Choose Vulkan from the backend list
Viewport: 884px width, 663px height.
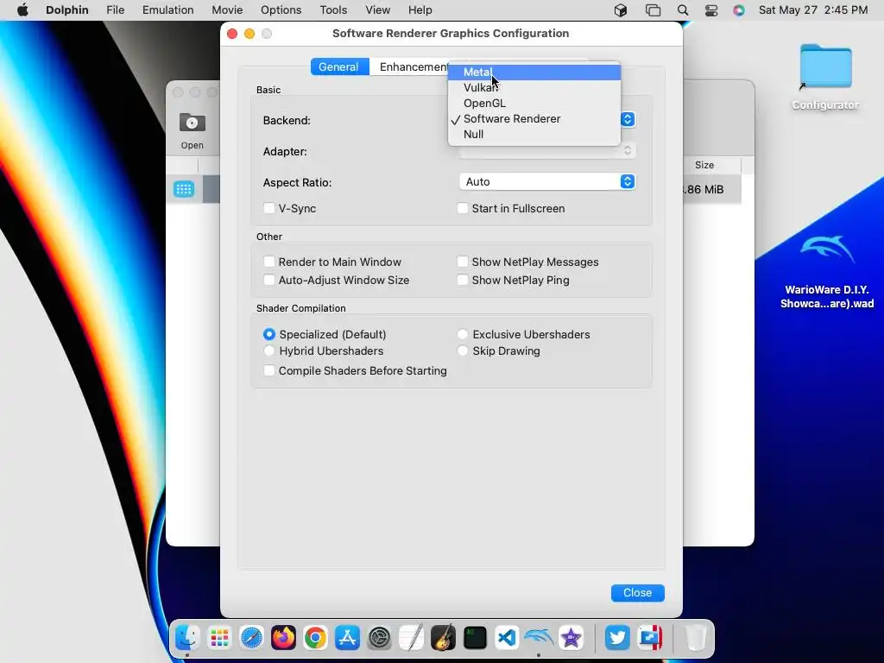pos(534,87)
